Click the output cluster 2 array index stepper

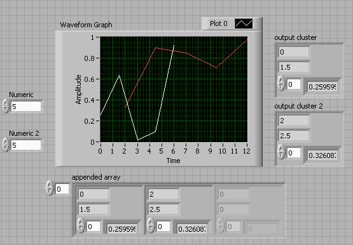point(281,152)
